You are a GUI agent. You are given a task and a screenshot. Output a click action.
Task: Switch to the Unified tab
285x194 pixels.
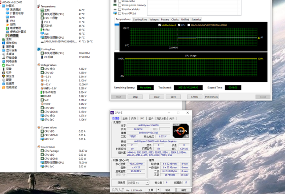[x=185, y=20]
